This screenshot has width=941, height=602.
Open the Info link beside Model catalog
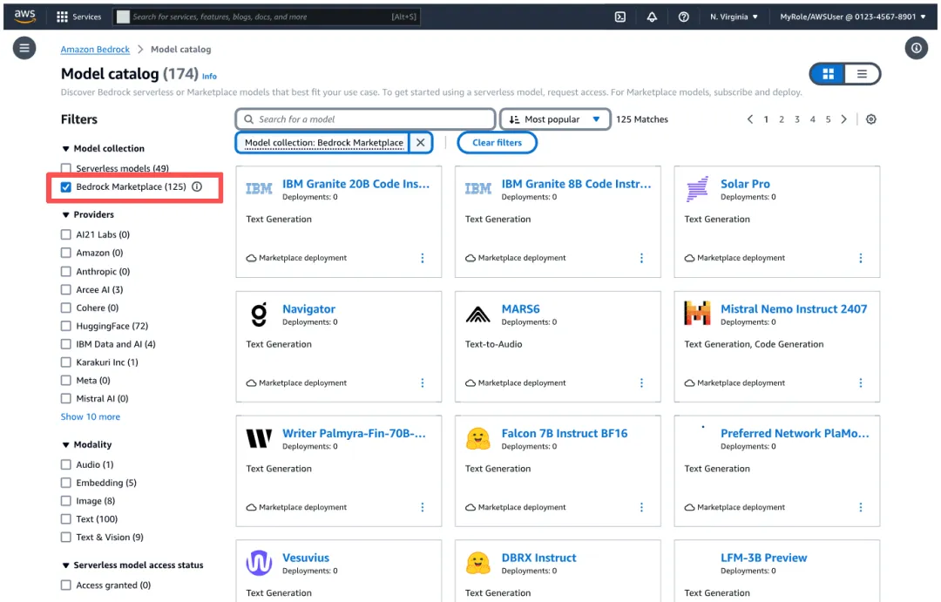click(209, 76)
